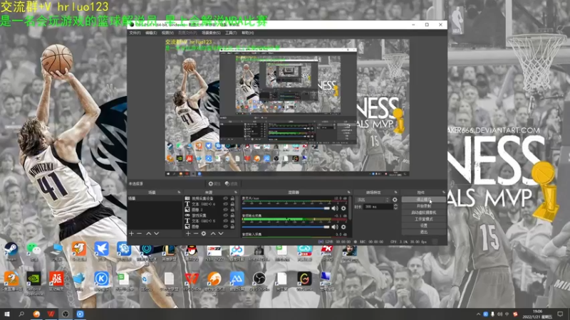The height and width of the screenshot is (320, 570).
Task: Open the Recycle Bin on desktop
Action: click(147, 281)
